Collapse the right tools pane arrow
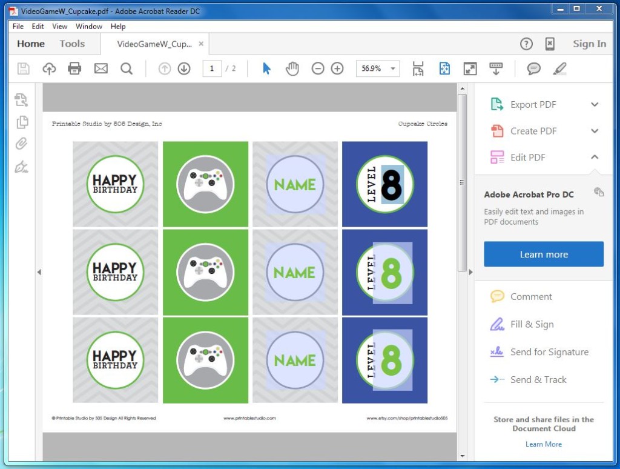The width and height of the screenshot is (620, 469). point(470,272)
